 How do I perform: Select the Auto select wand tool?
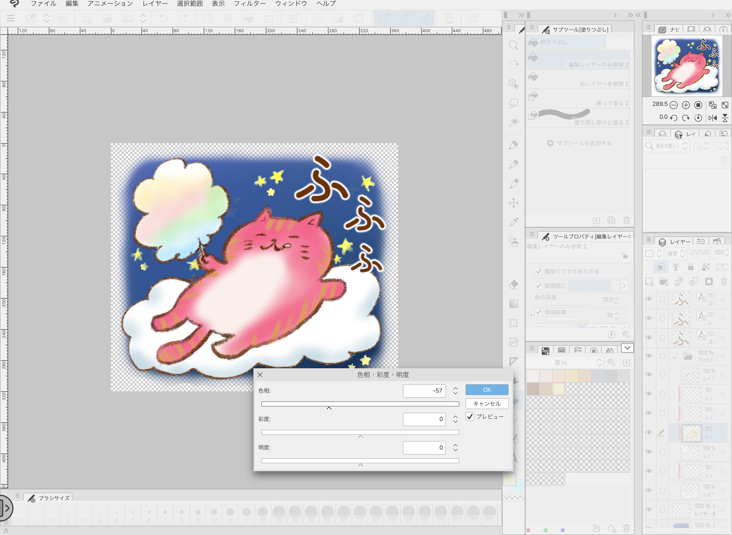tap(514, 122)
